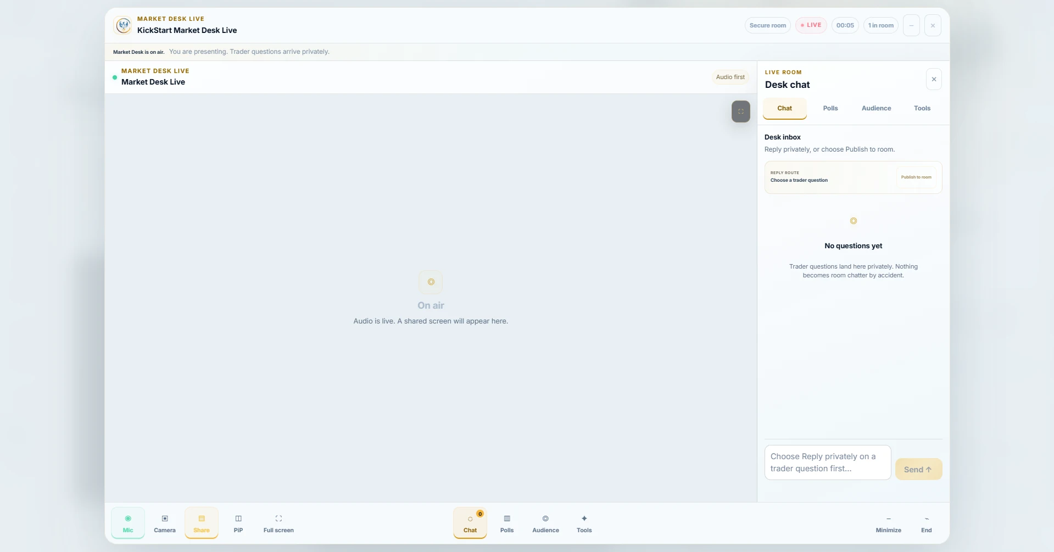Close the Market Desk Live window
The width and height of the screenshot is (1054, 552).
(933, 25)
